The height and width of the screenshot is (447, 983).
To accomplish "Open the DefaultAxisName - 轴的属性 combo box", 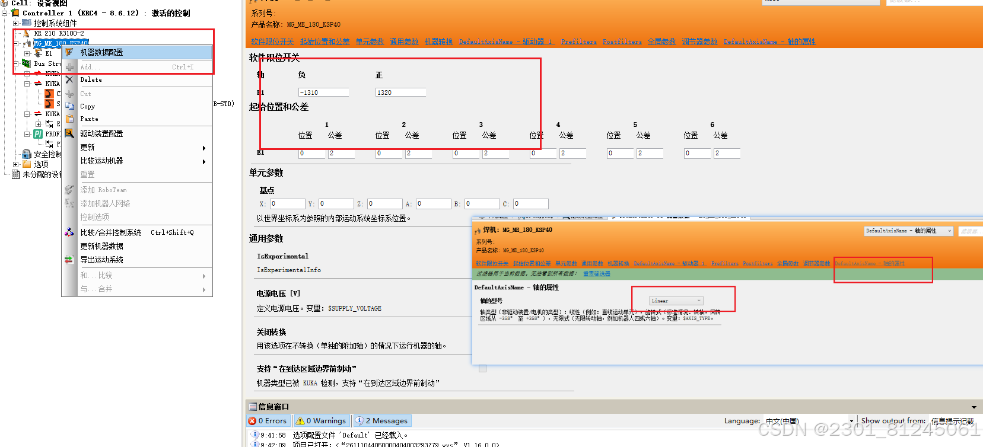I will (x=908, y=231).
